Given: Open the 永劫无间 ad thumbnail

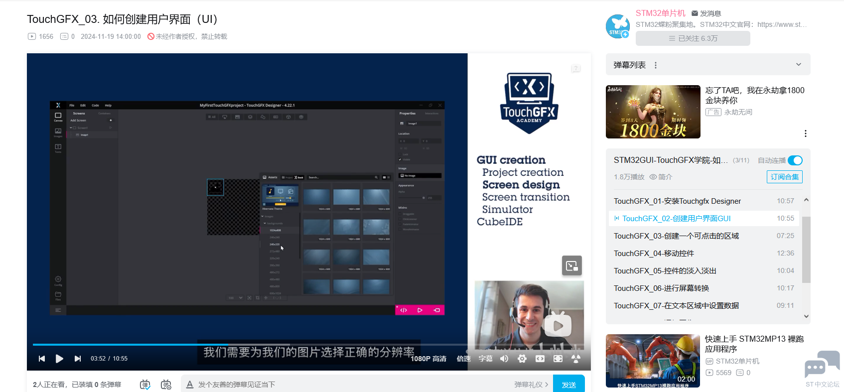Looking at the screenshot, I should tap(653, 112).
